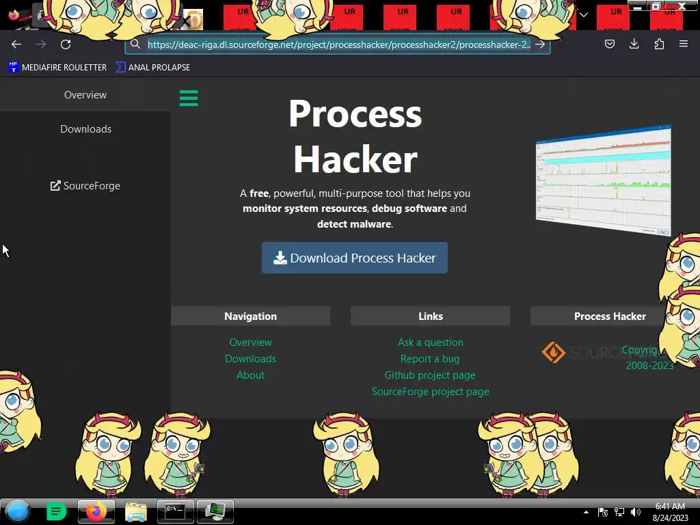Open the SourceForge sidebar link
The width and height of the screenshot is (700, 525).
85,186
